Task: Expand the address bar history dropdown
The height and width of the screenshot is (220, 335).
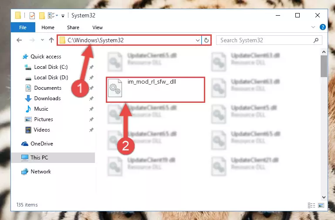Action: tap(198, 40)
